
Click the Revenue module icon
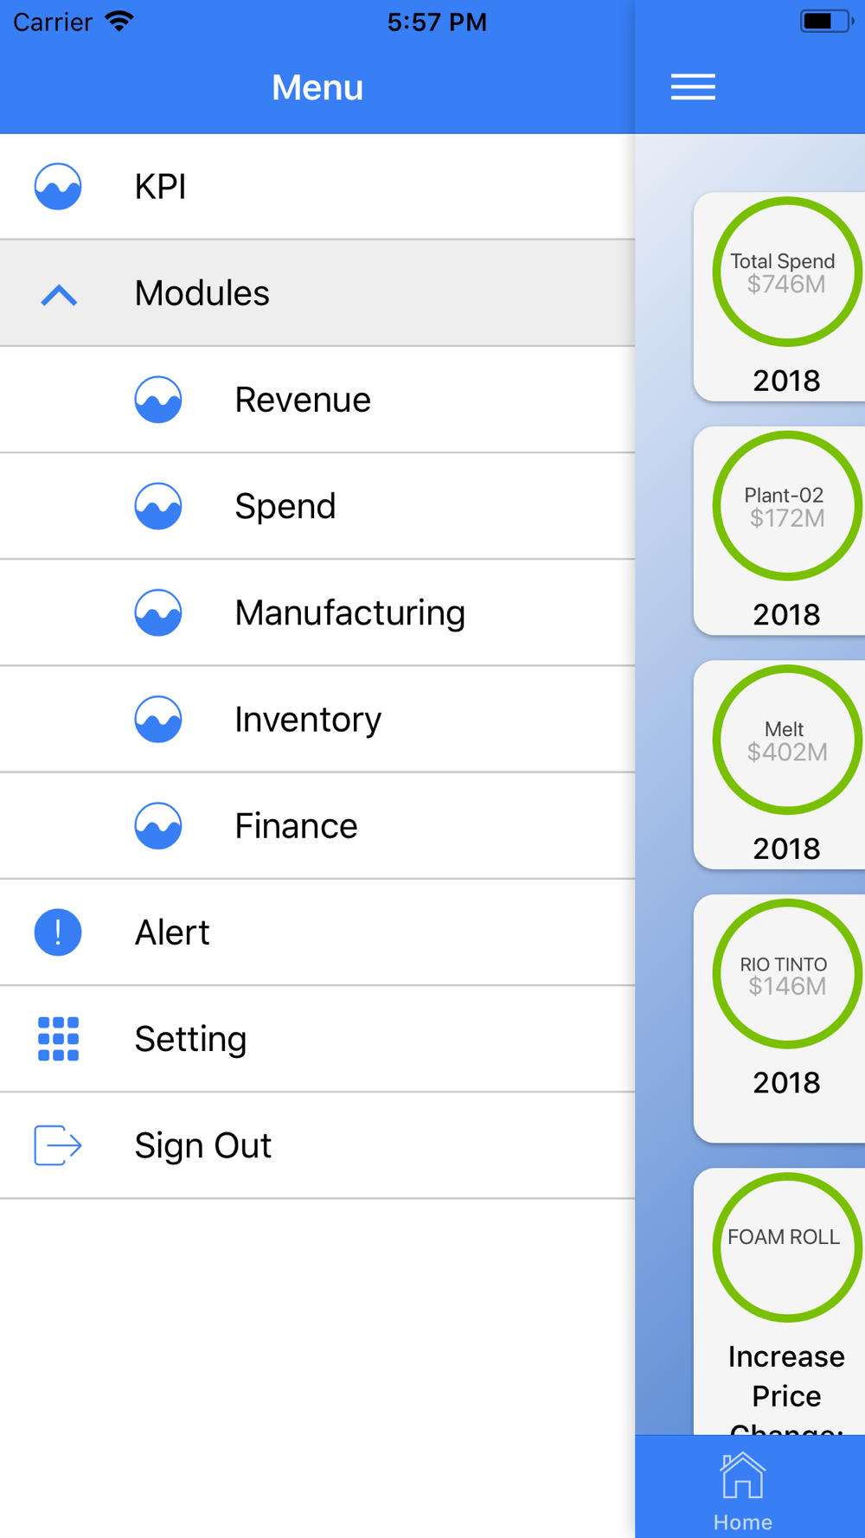158,400
